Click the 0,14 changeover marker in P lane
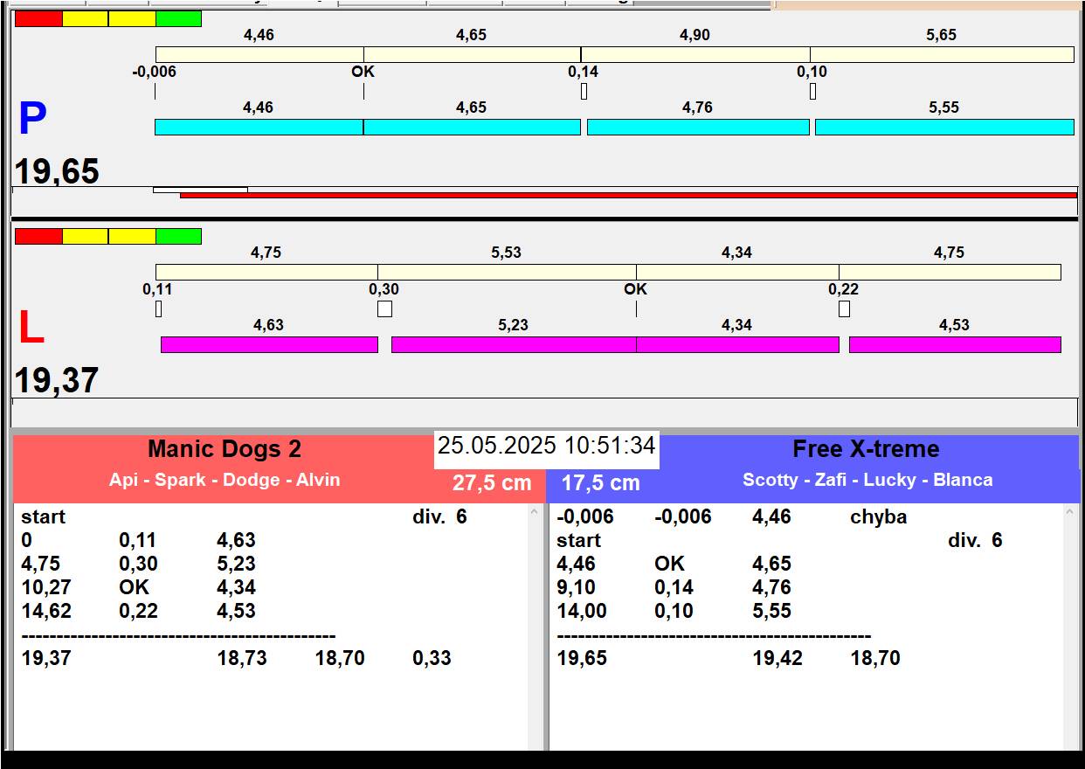The image size is (1085, 769). [x=584, y=91]
